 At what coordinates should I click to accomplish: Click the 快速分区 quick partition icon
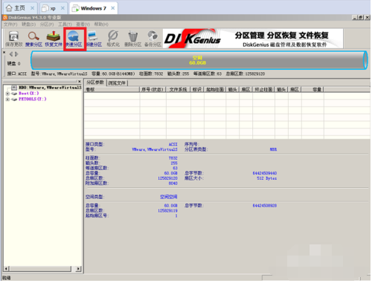(x=74, y=39)
